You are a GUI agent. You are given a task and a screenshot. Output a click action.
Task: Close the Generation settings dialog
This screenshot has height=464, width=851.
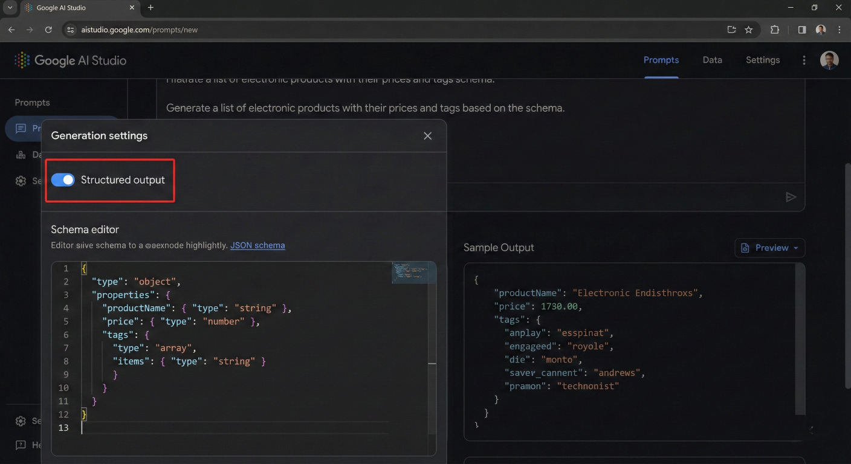point(427,136)
